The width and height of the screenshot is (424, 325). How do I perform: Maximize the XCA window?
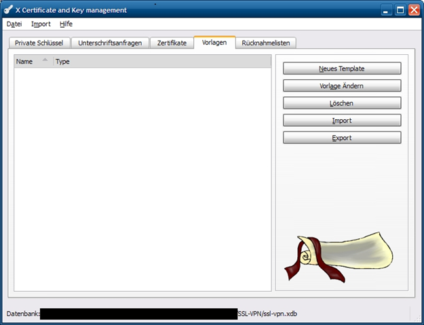click(400, 10)
